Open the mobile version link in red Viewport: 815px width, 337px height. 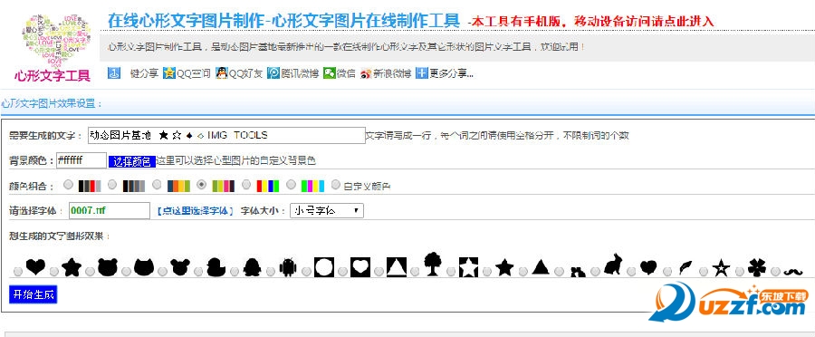pyautogui.click(x=591, y=22)
